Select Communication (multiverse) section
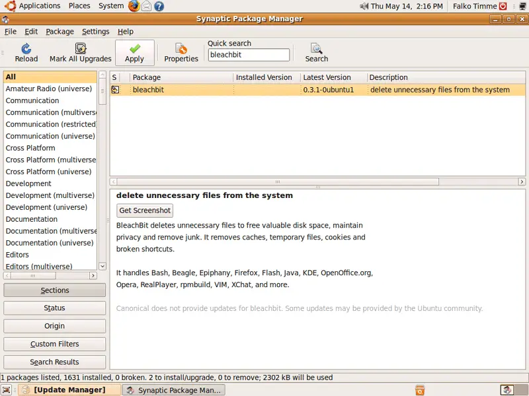529x396 pixels. [x=50, y=112]
